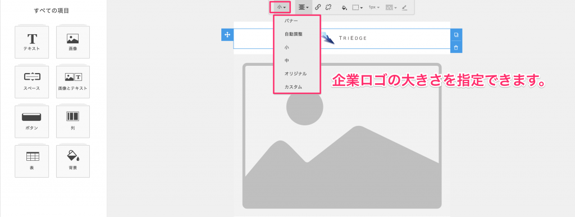575x217 pixels.
Task: Click the move handle on logo block
Action: (x=227, y=34)
